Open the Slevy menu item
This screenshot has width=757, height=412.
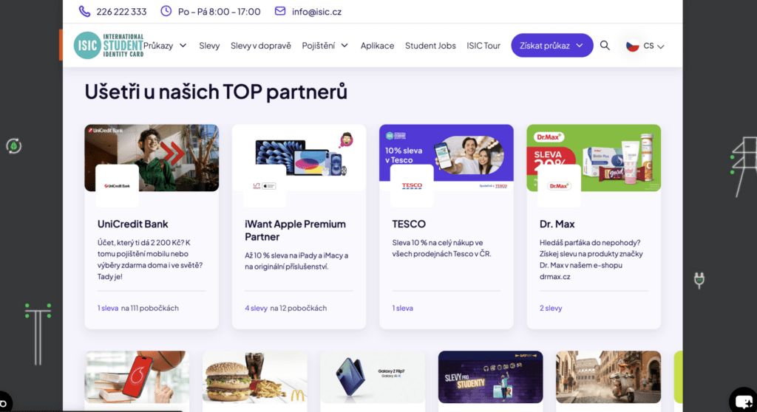point(209,45)
